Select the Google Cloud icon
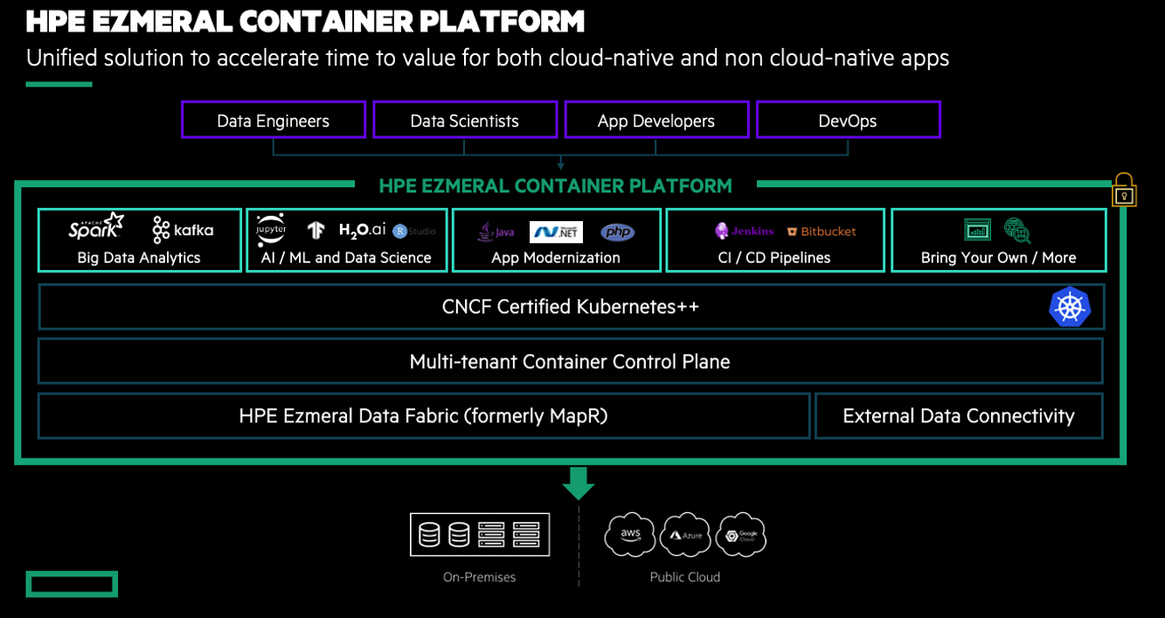1165x618 pixels. 741,534
